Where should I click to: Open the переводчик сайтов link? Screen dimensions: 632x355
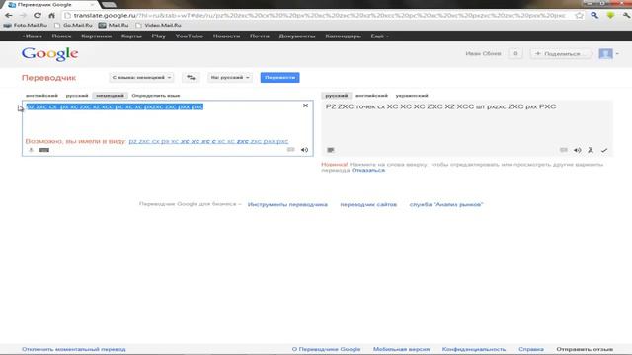(x=368, y=204)
